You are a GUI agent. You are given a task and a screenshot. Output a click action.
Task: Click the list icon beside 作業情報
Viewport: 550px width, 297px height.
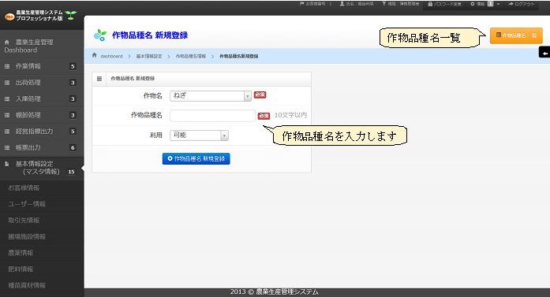click(x=6, y=66)
